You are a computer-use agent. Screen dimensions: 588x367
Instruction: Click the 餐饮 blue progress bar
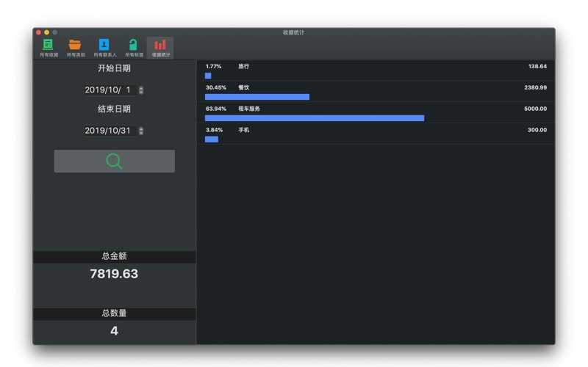[257, 97]
